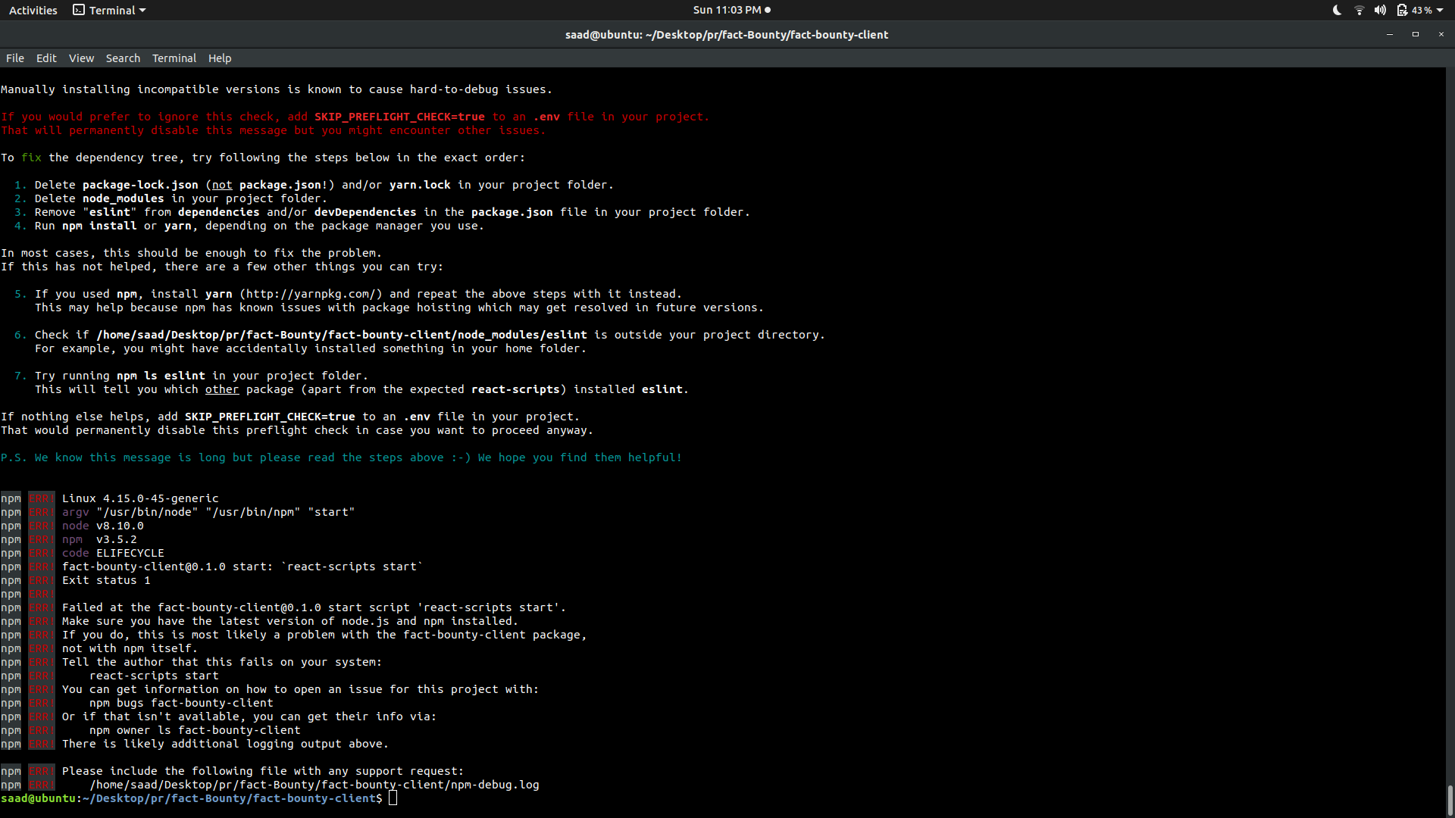Image resolution: width=1455 pixels, height=818 pixels.
Task: Select the Edit menu
Action: (45, 58)
